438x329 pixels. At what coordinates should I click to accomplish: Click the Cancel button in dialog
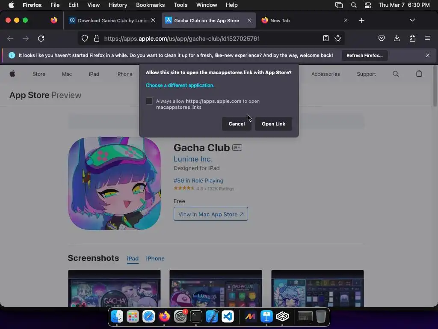click(x=237, y=124)
